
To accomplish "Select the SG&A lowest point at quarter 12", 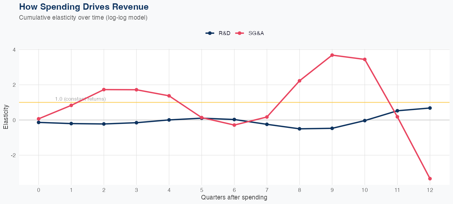I will (x=430, y=179).
